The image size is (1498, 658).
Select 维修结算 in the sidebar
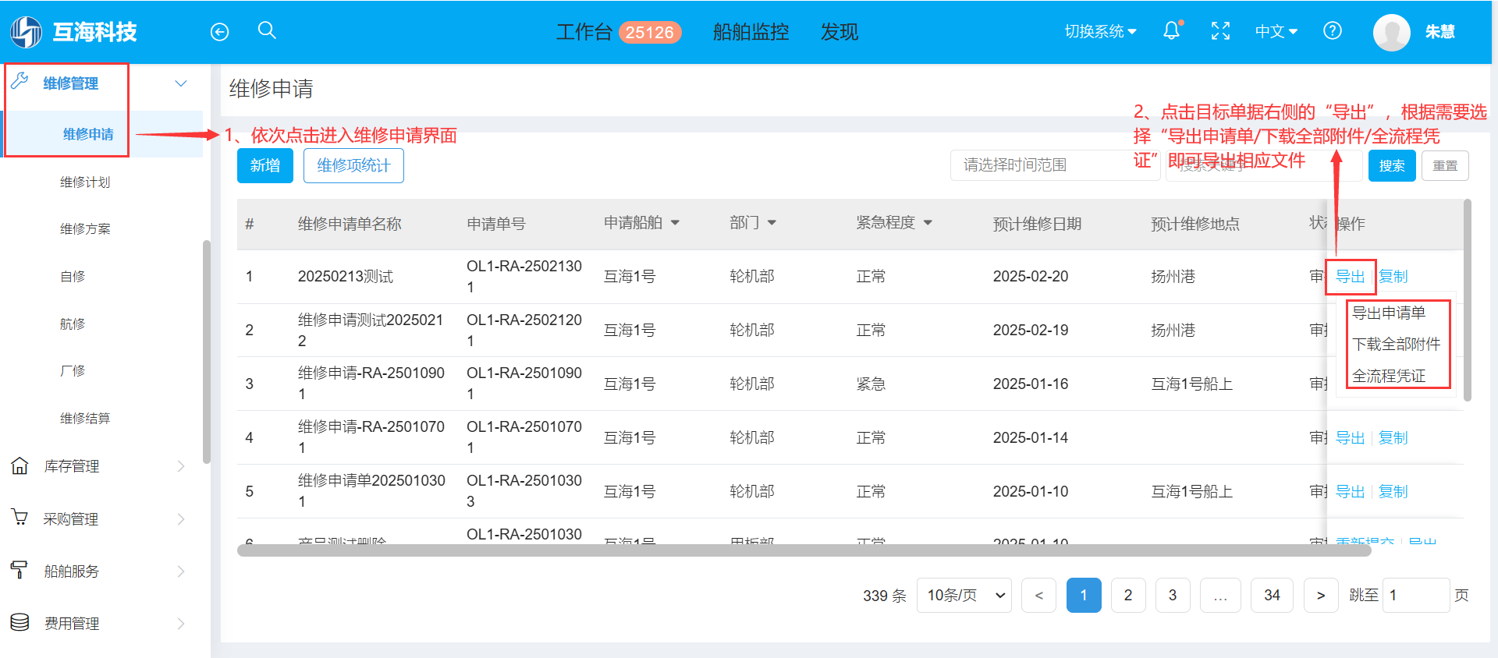coord(85,418)
